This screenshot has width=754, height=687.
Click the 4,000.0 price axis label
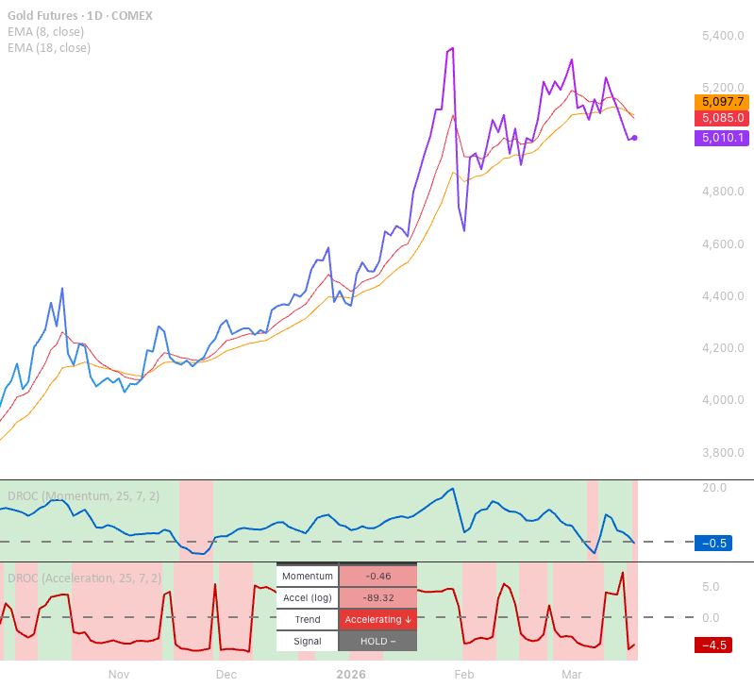pos(723,399)
